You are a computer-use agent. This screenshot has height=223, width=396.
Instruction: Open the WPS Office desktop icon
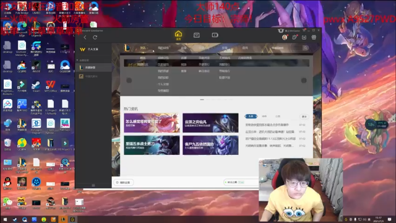[51, 86]
